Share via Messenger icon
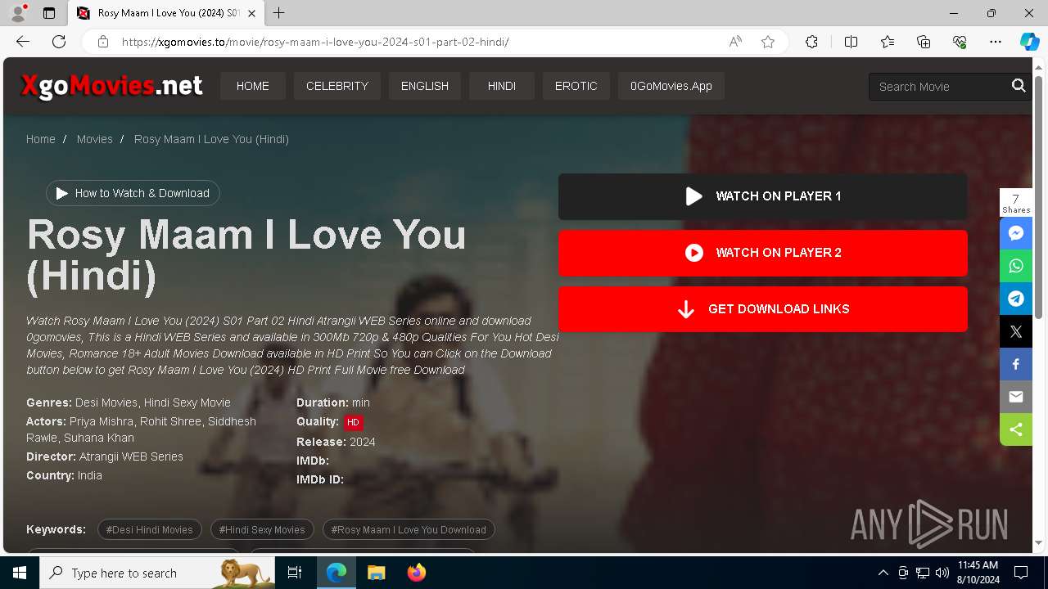This screenshot has width=1048, height=589. click(x=1016, y=233)
